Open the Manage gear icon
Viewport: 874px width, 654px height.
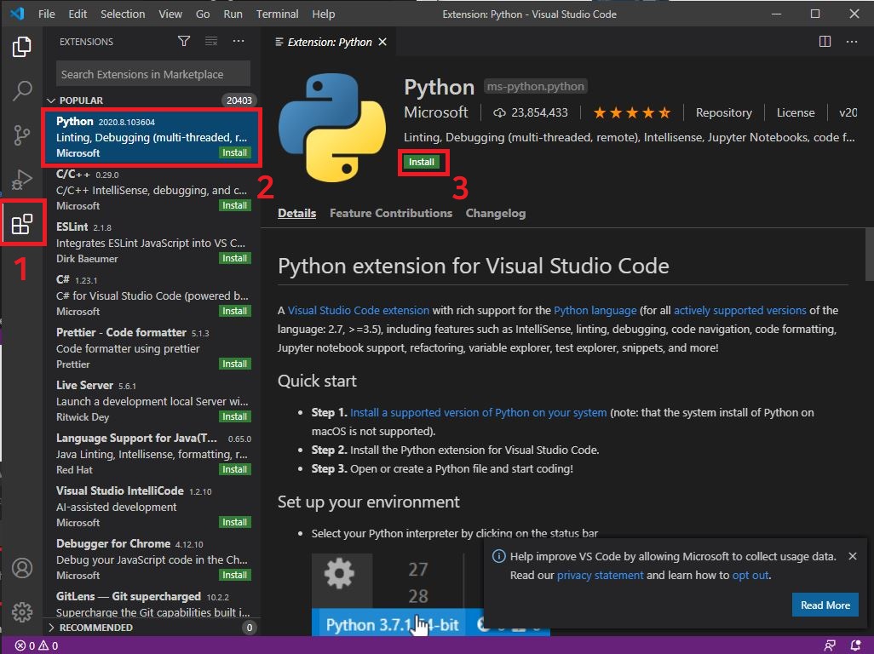coord(22,612)
